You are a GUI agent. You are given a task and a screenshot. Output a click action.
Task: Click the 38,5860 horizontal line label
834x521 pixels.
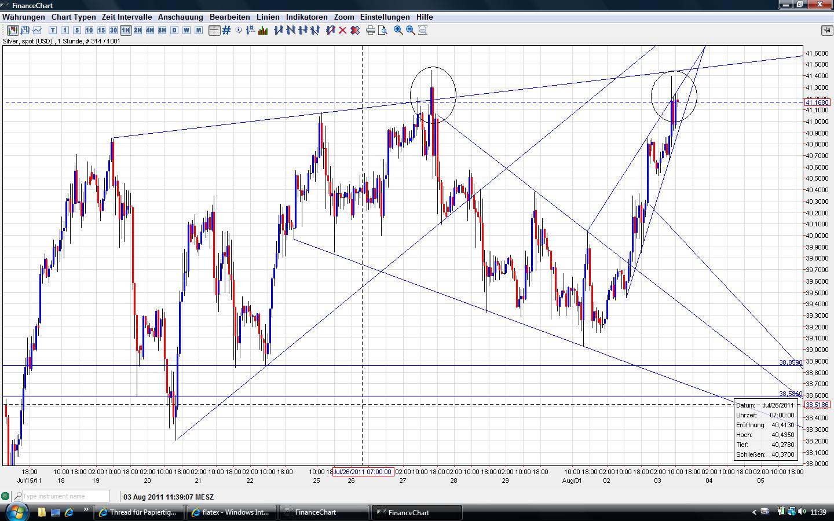(791, 394)
